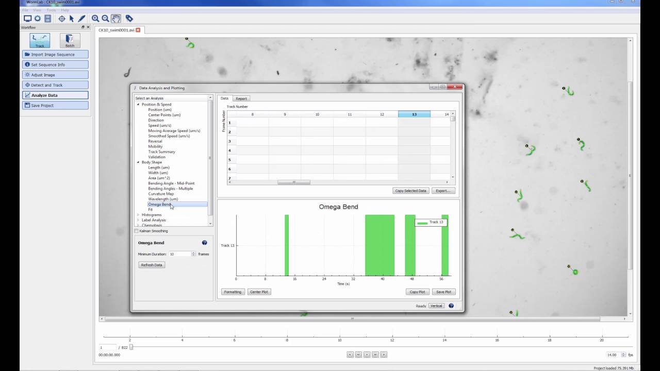Screen dimensions: 660x371
Task: Switch to the Report tab
Action: 241,98
